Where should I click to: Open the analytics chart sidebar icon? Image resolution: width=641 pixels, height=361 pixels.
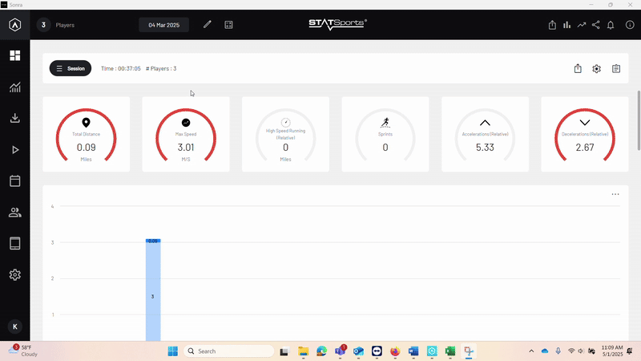14,87
